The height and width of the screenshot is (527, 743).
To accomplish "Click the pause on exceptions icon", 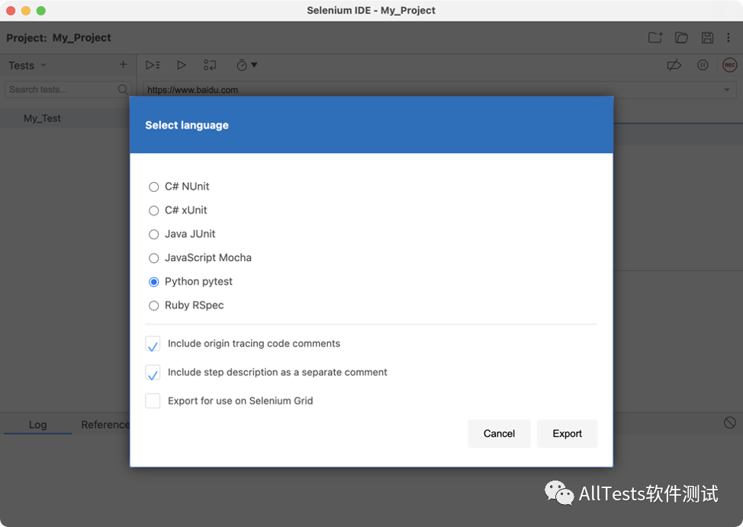I will tap(703, 65).
